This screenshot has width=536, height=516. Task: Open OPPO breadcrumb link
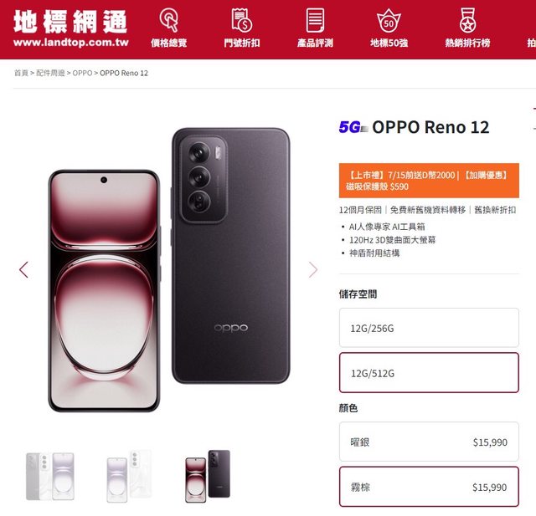tap(82, 73)
